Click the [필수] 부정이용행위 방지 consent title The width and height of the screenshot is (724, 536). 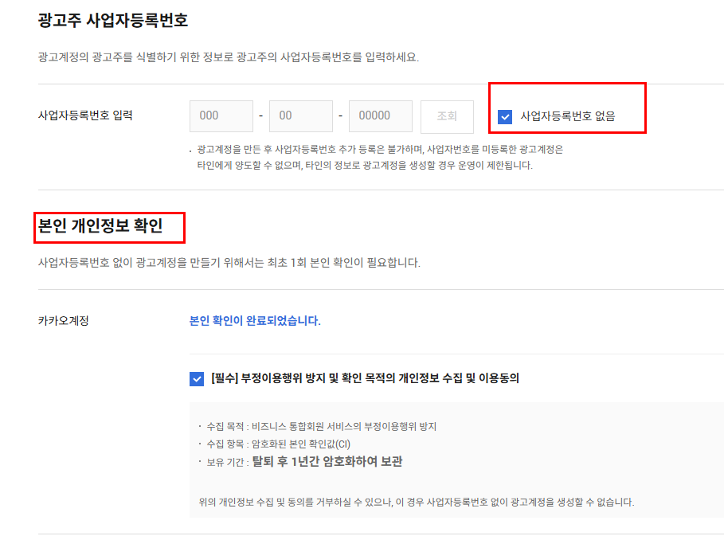point(366,378)
